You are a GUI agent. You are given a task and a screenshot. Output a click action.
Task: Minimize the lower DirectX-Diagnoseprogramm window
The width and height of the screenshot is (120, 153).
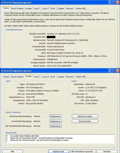(x=110, y=71)
